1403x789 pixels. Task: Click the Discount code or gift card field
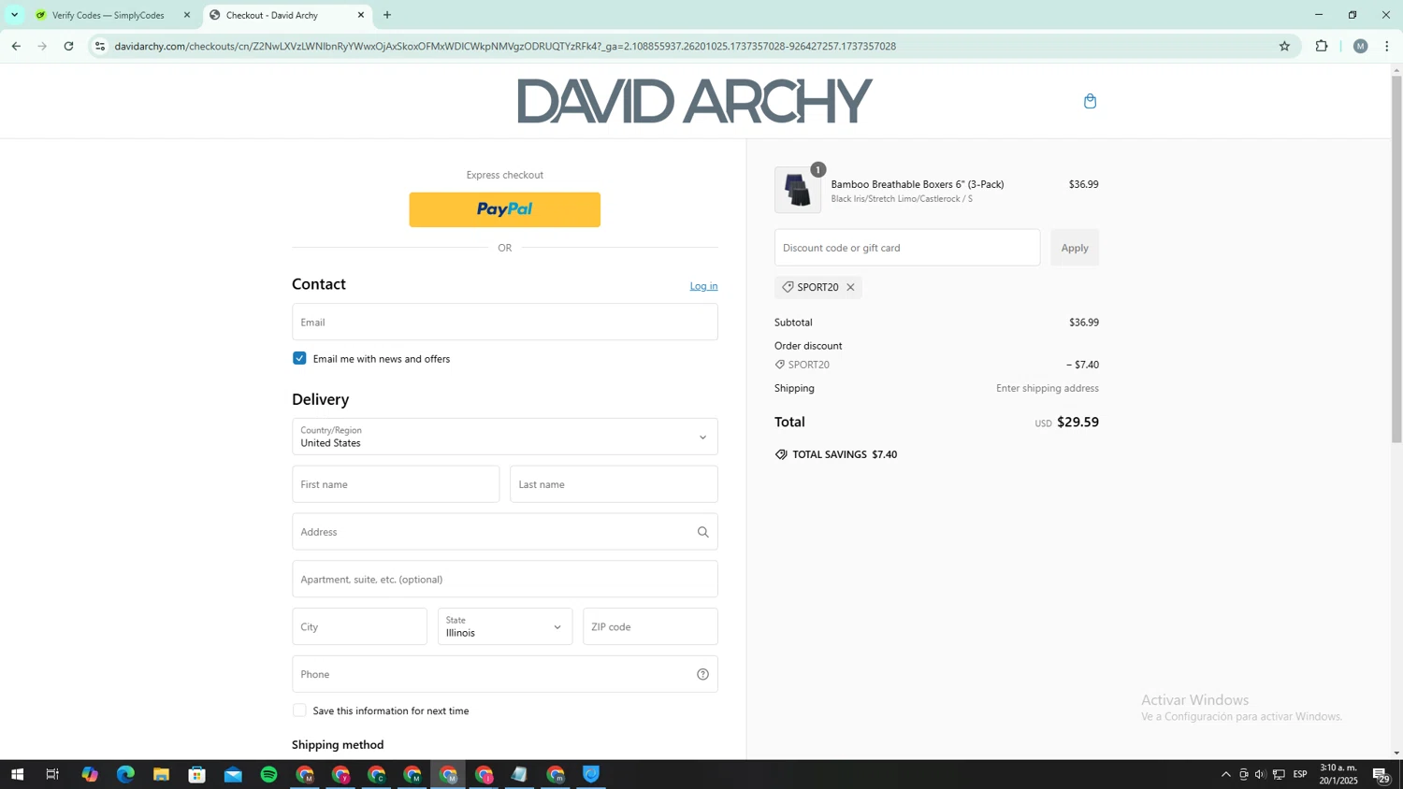pos(907,248)
